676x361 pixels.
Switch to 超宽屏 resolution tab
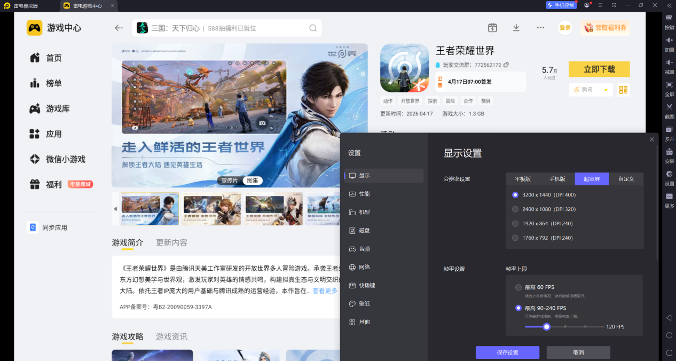point(592,179)
